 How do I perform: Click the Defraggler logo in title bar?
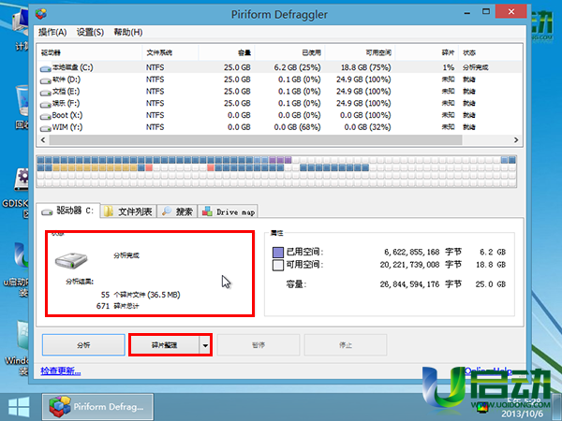[41, 14]
